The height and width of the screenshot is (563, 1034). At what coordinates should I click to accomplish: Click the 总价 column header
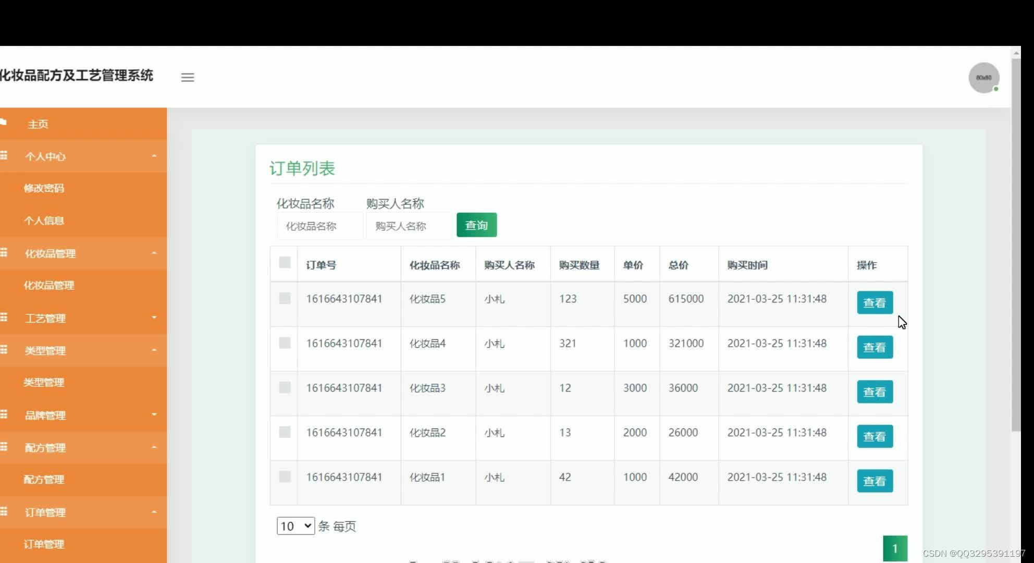[678, 265]
